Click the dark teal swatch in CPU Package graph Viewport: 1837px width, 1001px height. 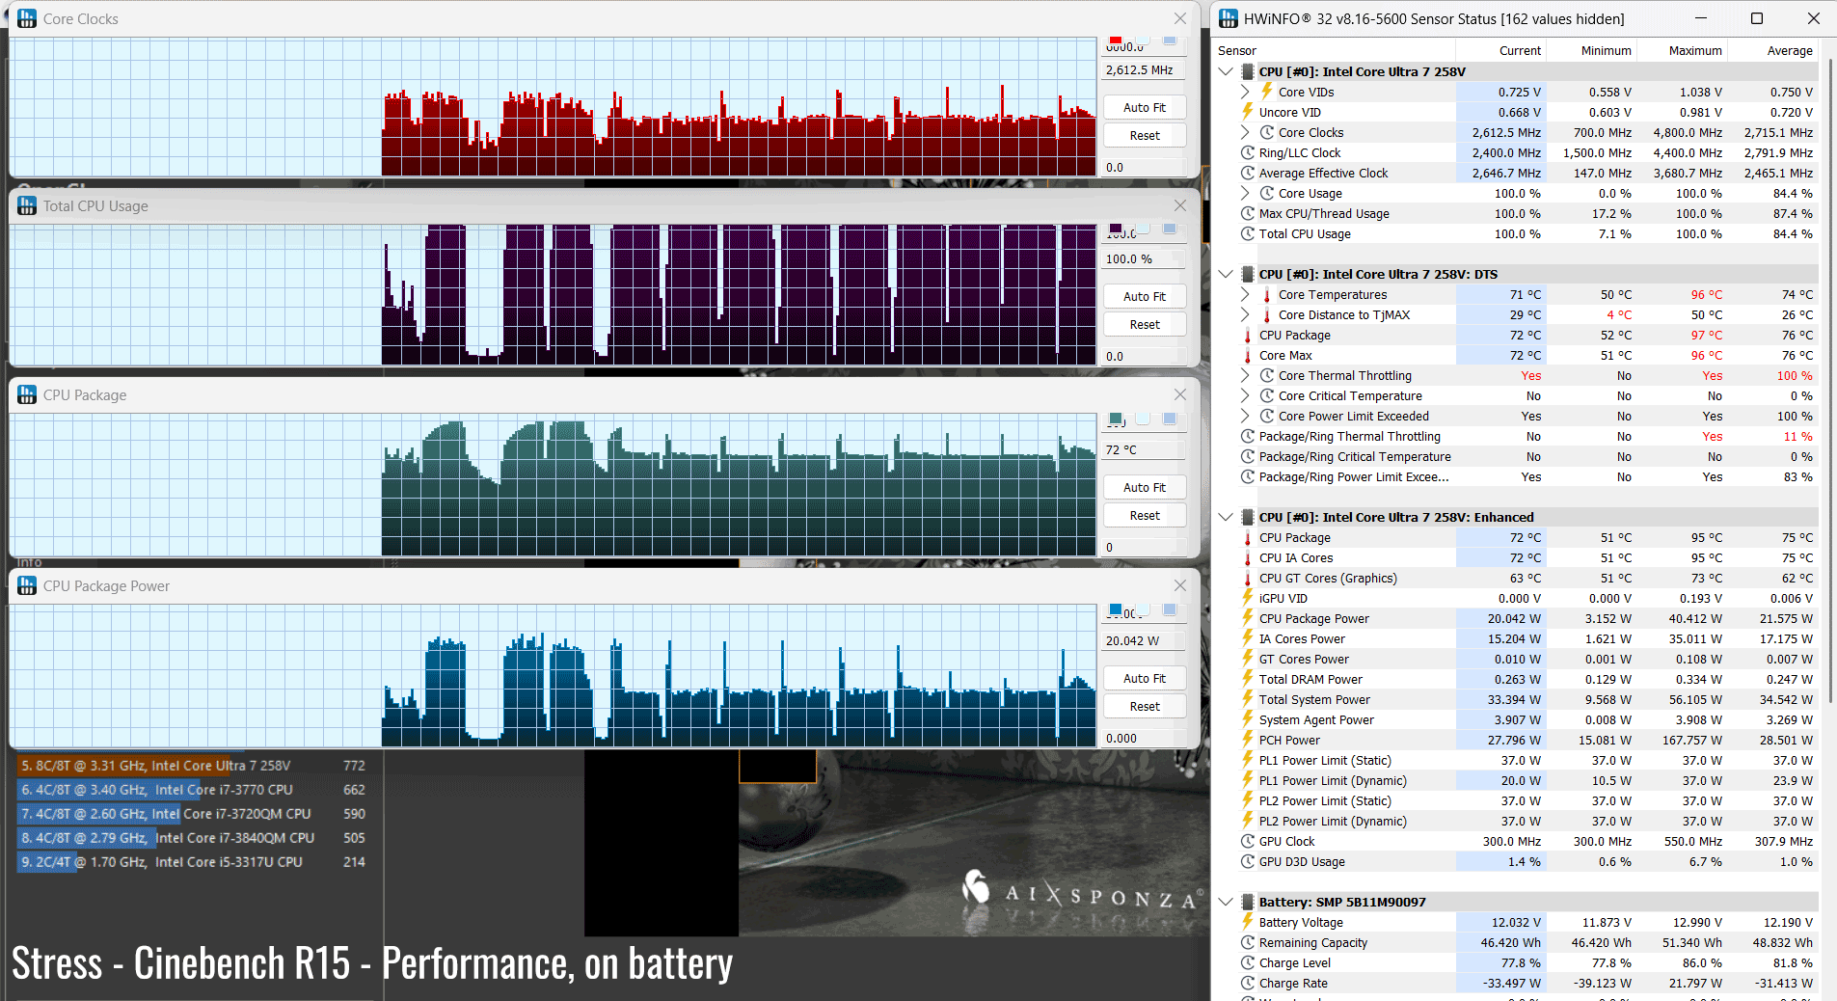click(1116, 419)
